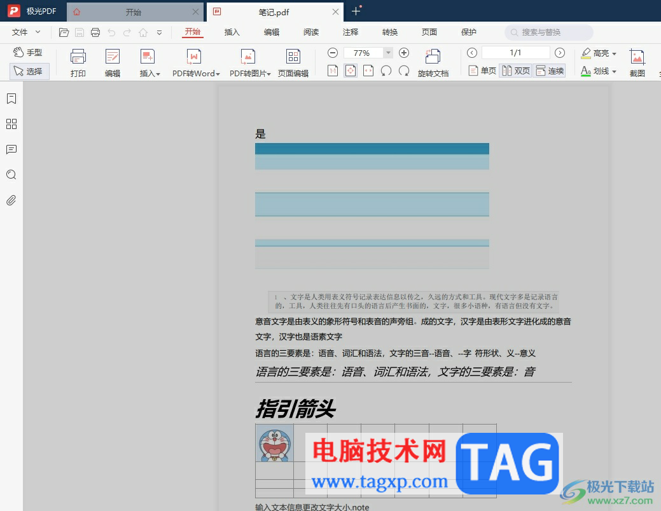Open the Search sidebar panel

point(11,174)
